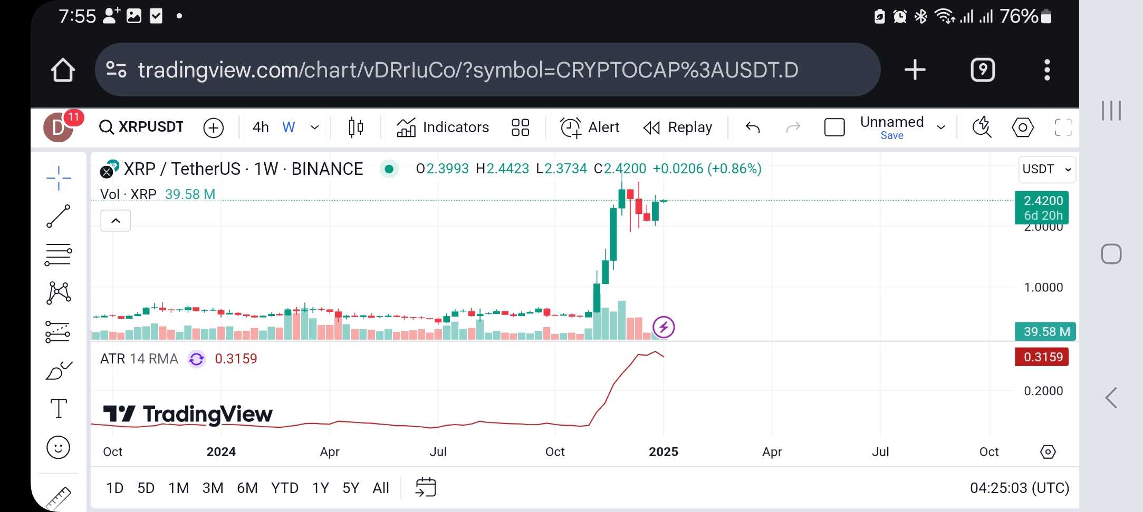Click the red 0.3159 ATR scale label
The width and height of the screenshot is (1143, 512).
click(1042, 357)
